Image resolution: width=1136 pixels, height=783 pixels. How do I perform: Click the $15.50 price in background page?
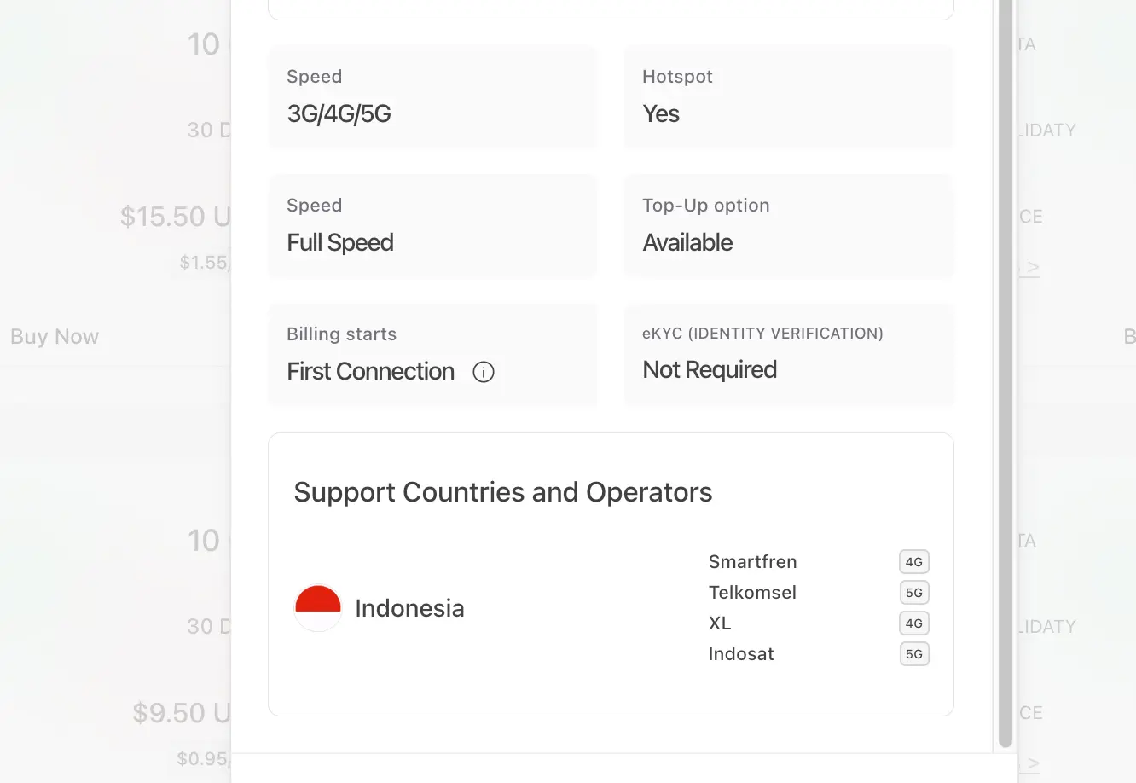point(175,217)
